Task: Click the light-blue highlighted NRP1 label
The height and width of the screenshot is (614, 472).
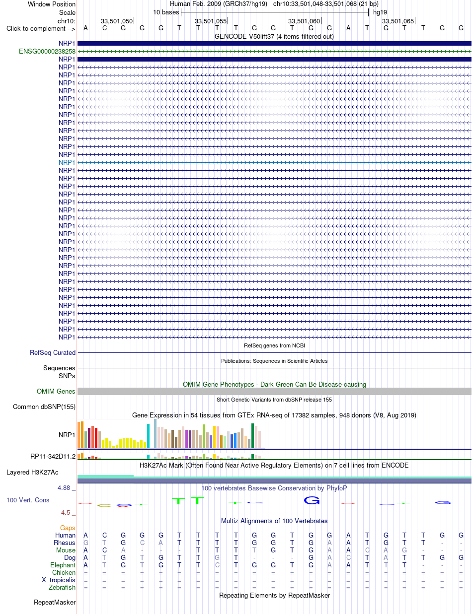Action: pos(67,162)
